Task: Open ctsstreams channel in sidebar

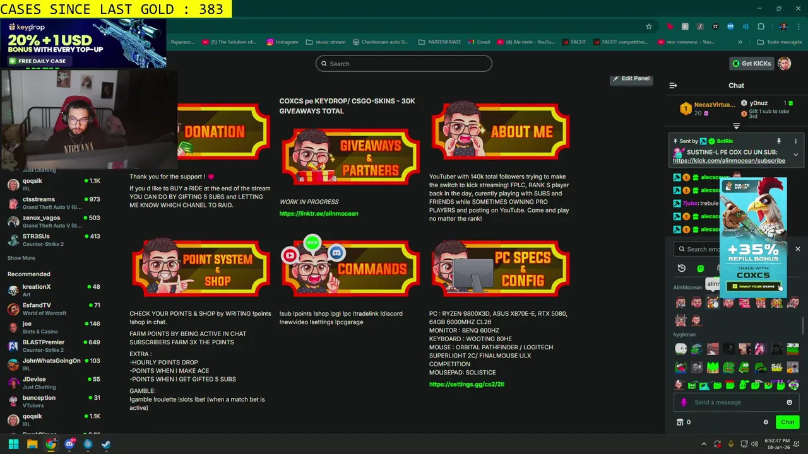Action: [x=54, y=203]
